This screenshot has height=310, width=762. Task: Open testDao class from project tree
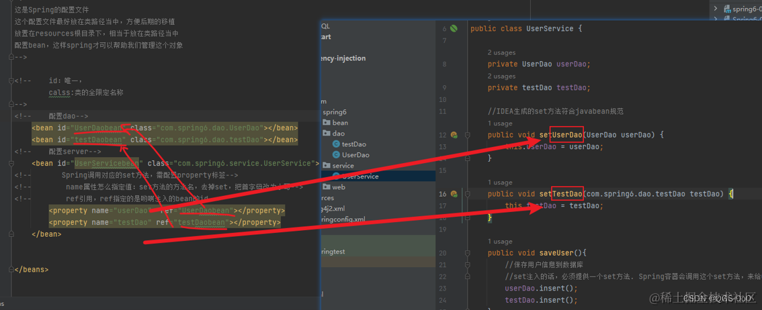[353, 144]
